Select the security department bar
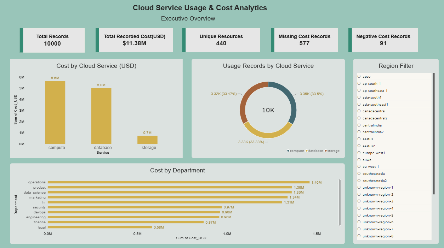The image size is (444, 248). [135, 207]
